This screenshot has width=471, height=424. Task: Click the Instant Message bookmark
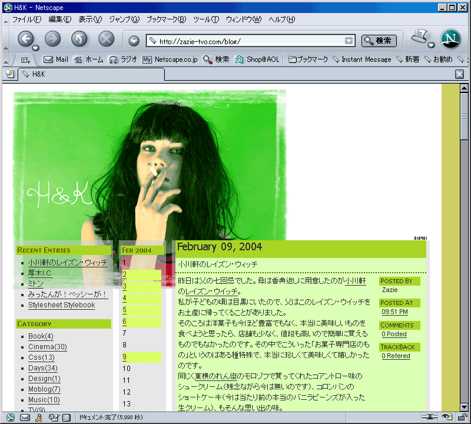tap(362, 59)
